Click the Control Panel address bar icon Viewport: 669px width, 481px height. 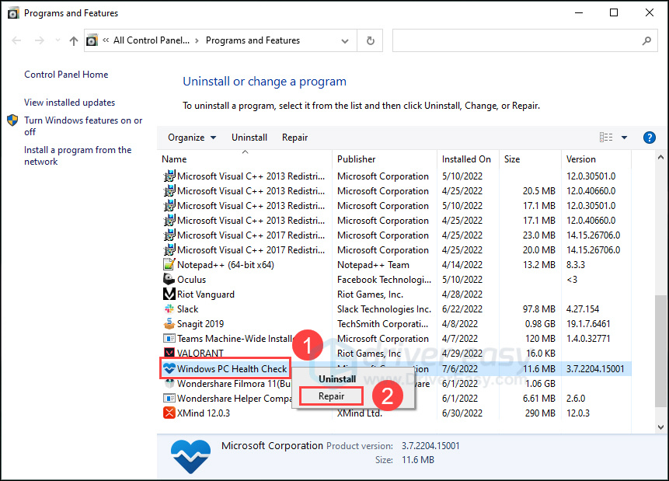92,40
